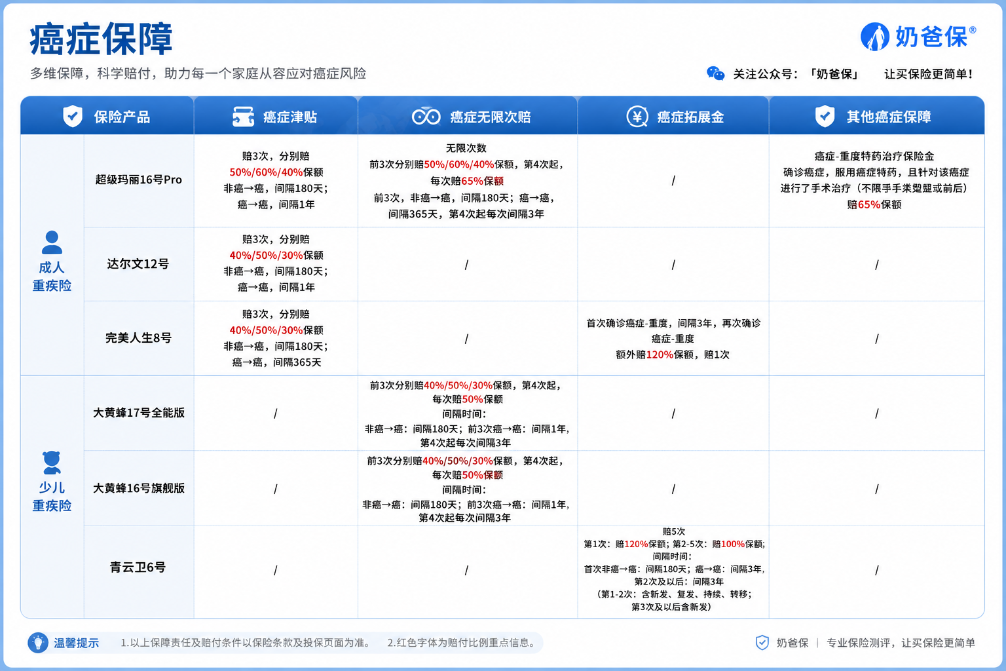
Task: Select the 癌症无限次赔 column header
Action: (x=468, y=116)
